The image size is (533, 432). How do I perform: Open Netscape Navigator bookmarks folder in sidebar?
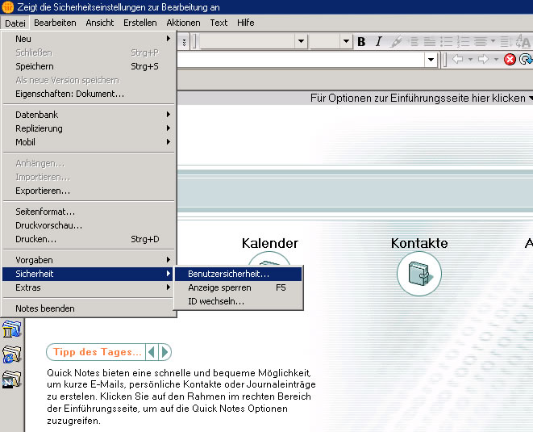12,380
